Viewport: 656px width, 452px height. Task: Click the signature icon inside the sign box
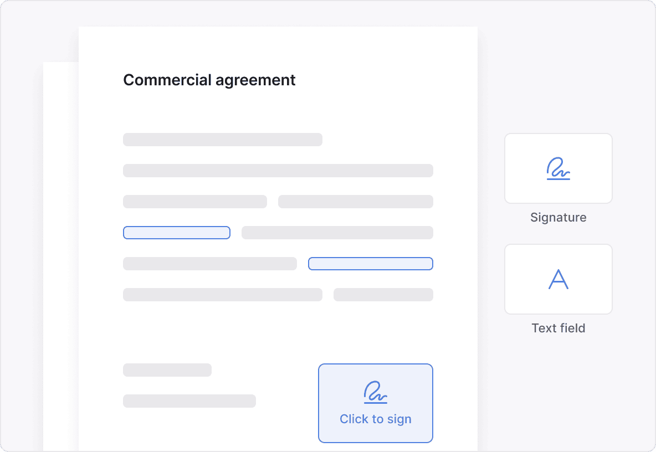[376, 392]
